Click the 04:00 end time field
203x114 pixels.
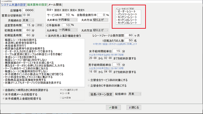point(108,72)
